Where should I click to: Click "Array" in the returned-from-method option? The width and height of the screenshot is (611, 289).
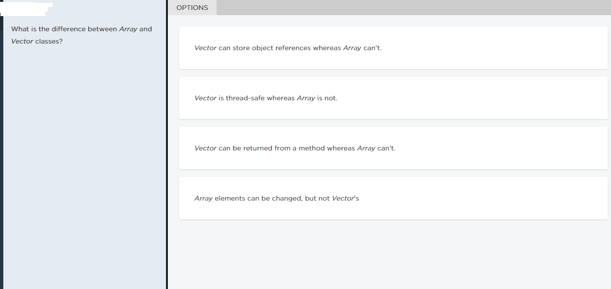point(366,149)
